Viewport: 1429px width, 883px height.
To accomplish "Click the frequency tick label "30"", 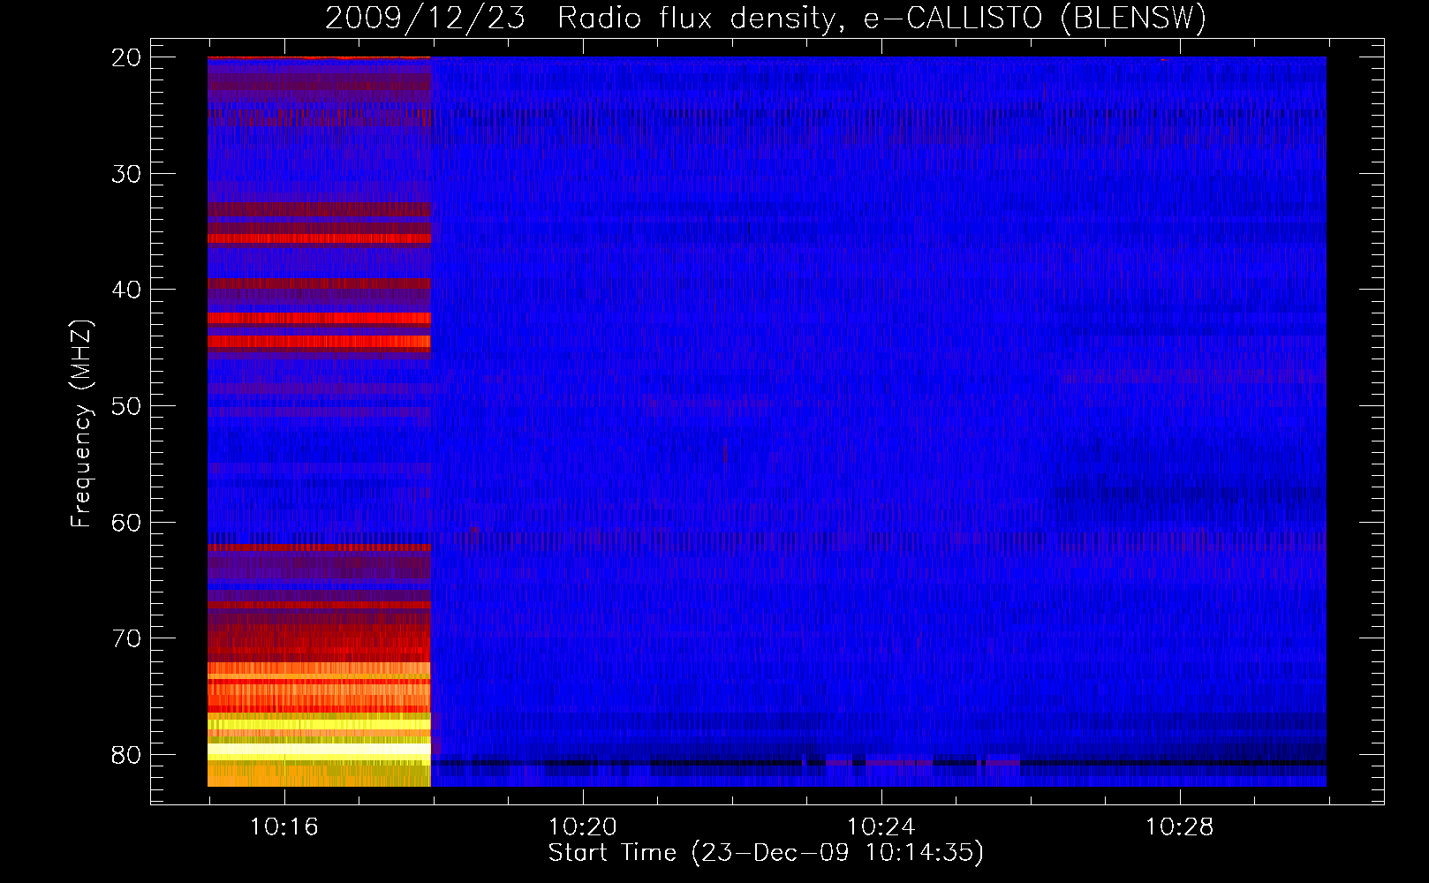I will pos(126,174).
